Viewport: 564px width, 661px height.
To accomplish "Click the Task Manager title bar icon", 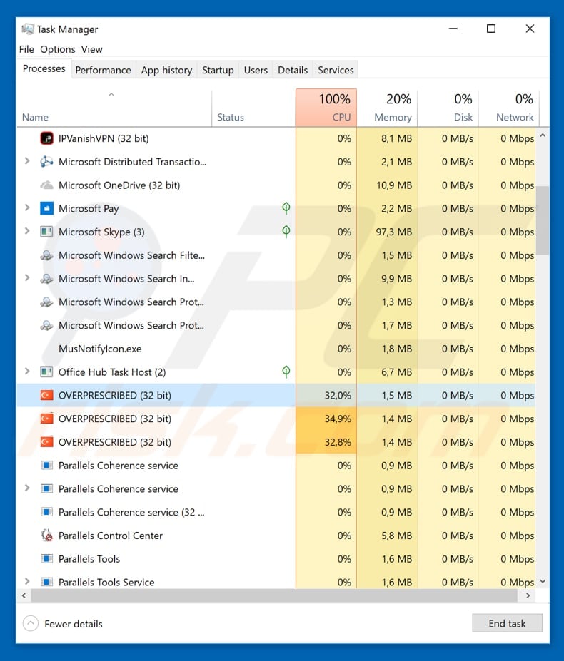I will (27, 29).
